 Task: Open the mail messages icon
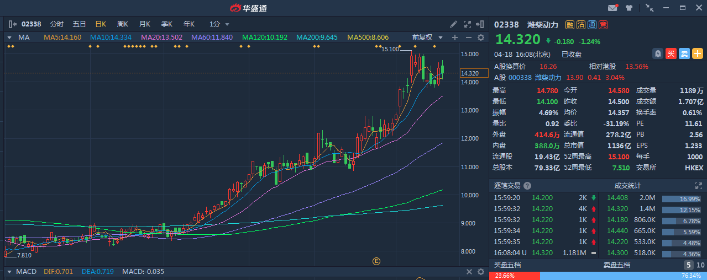pos(612,8)
